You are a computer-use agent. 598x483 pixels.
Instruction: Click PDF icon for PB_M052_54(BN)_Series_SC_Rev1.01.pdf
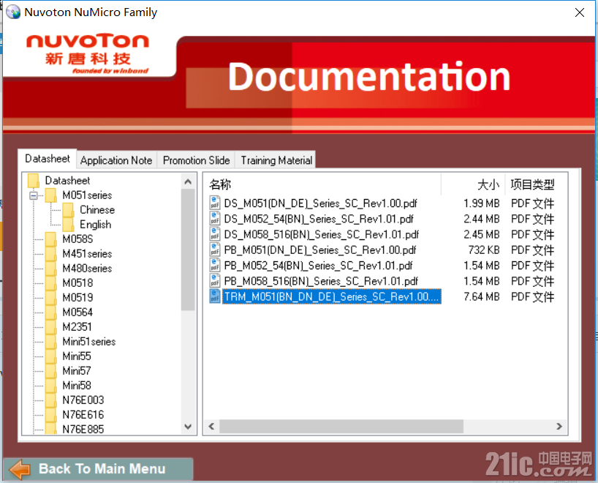(215, 266)
